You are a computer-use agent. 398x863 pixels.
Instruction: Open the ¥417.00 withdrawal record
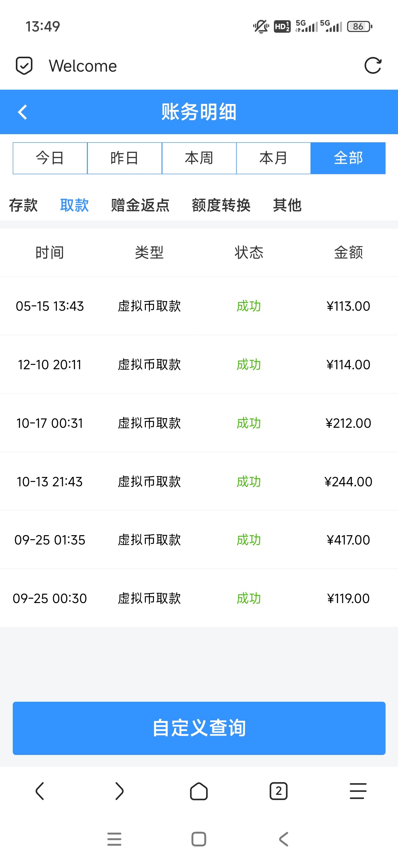[x=199, y=539]
